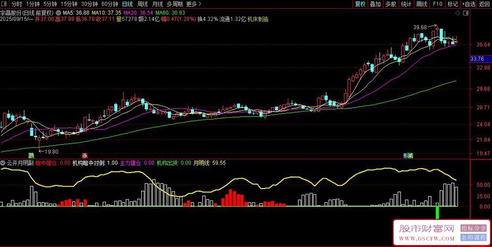This screenshot has height=247, width=492.
Task: Open F10 company information
Action: click(x=437, y=4)
